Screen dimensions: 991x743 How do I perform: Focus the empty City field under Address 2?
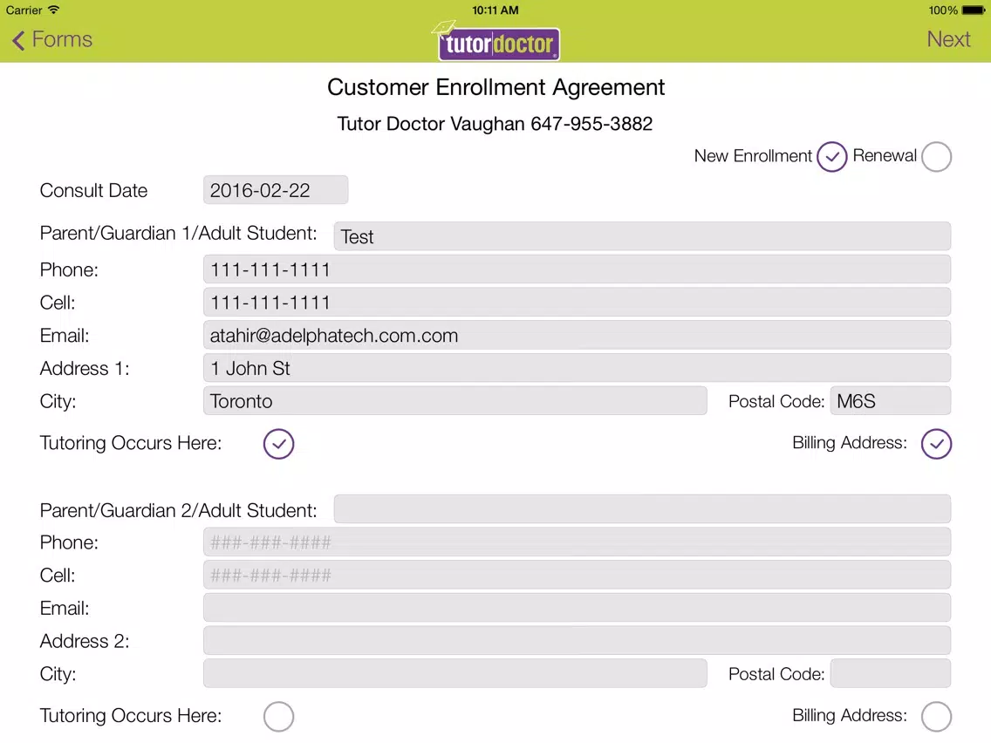coord(455,673)
